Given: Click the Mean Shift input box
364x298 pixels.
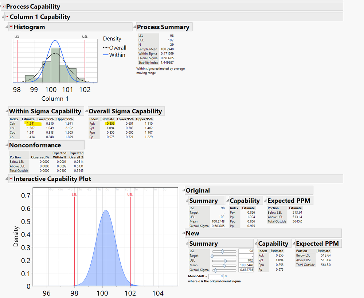Looking at the screenshot, I should (216, 276).
